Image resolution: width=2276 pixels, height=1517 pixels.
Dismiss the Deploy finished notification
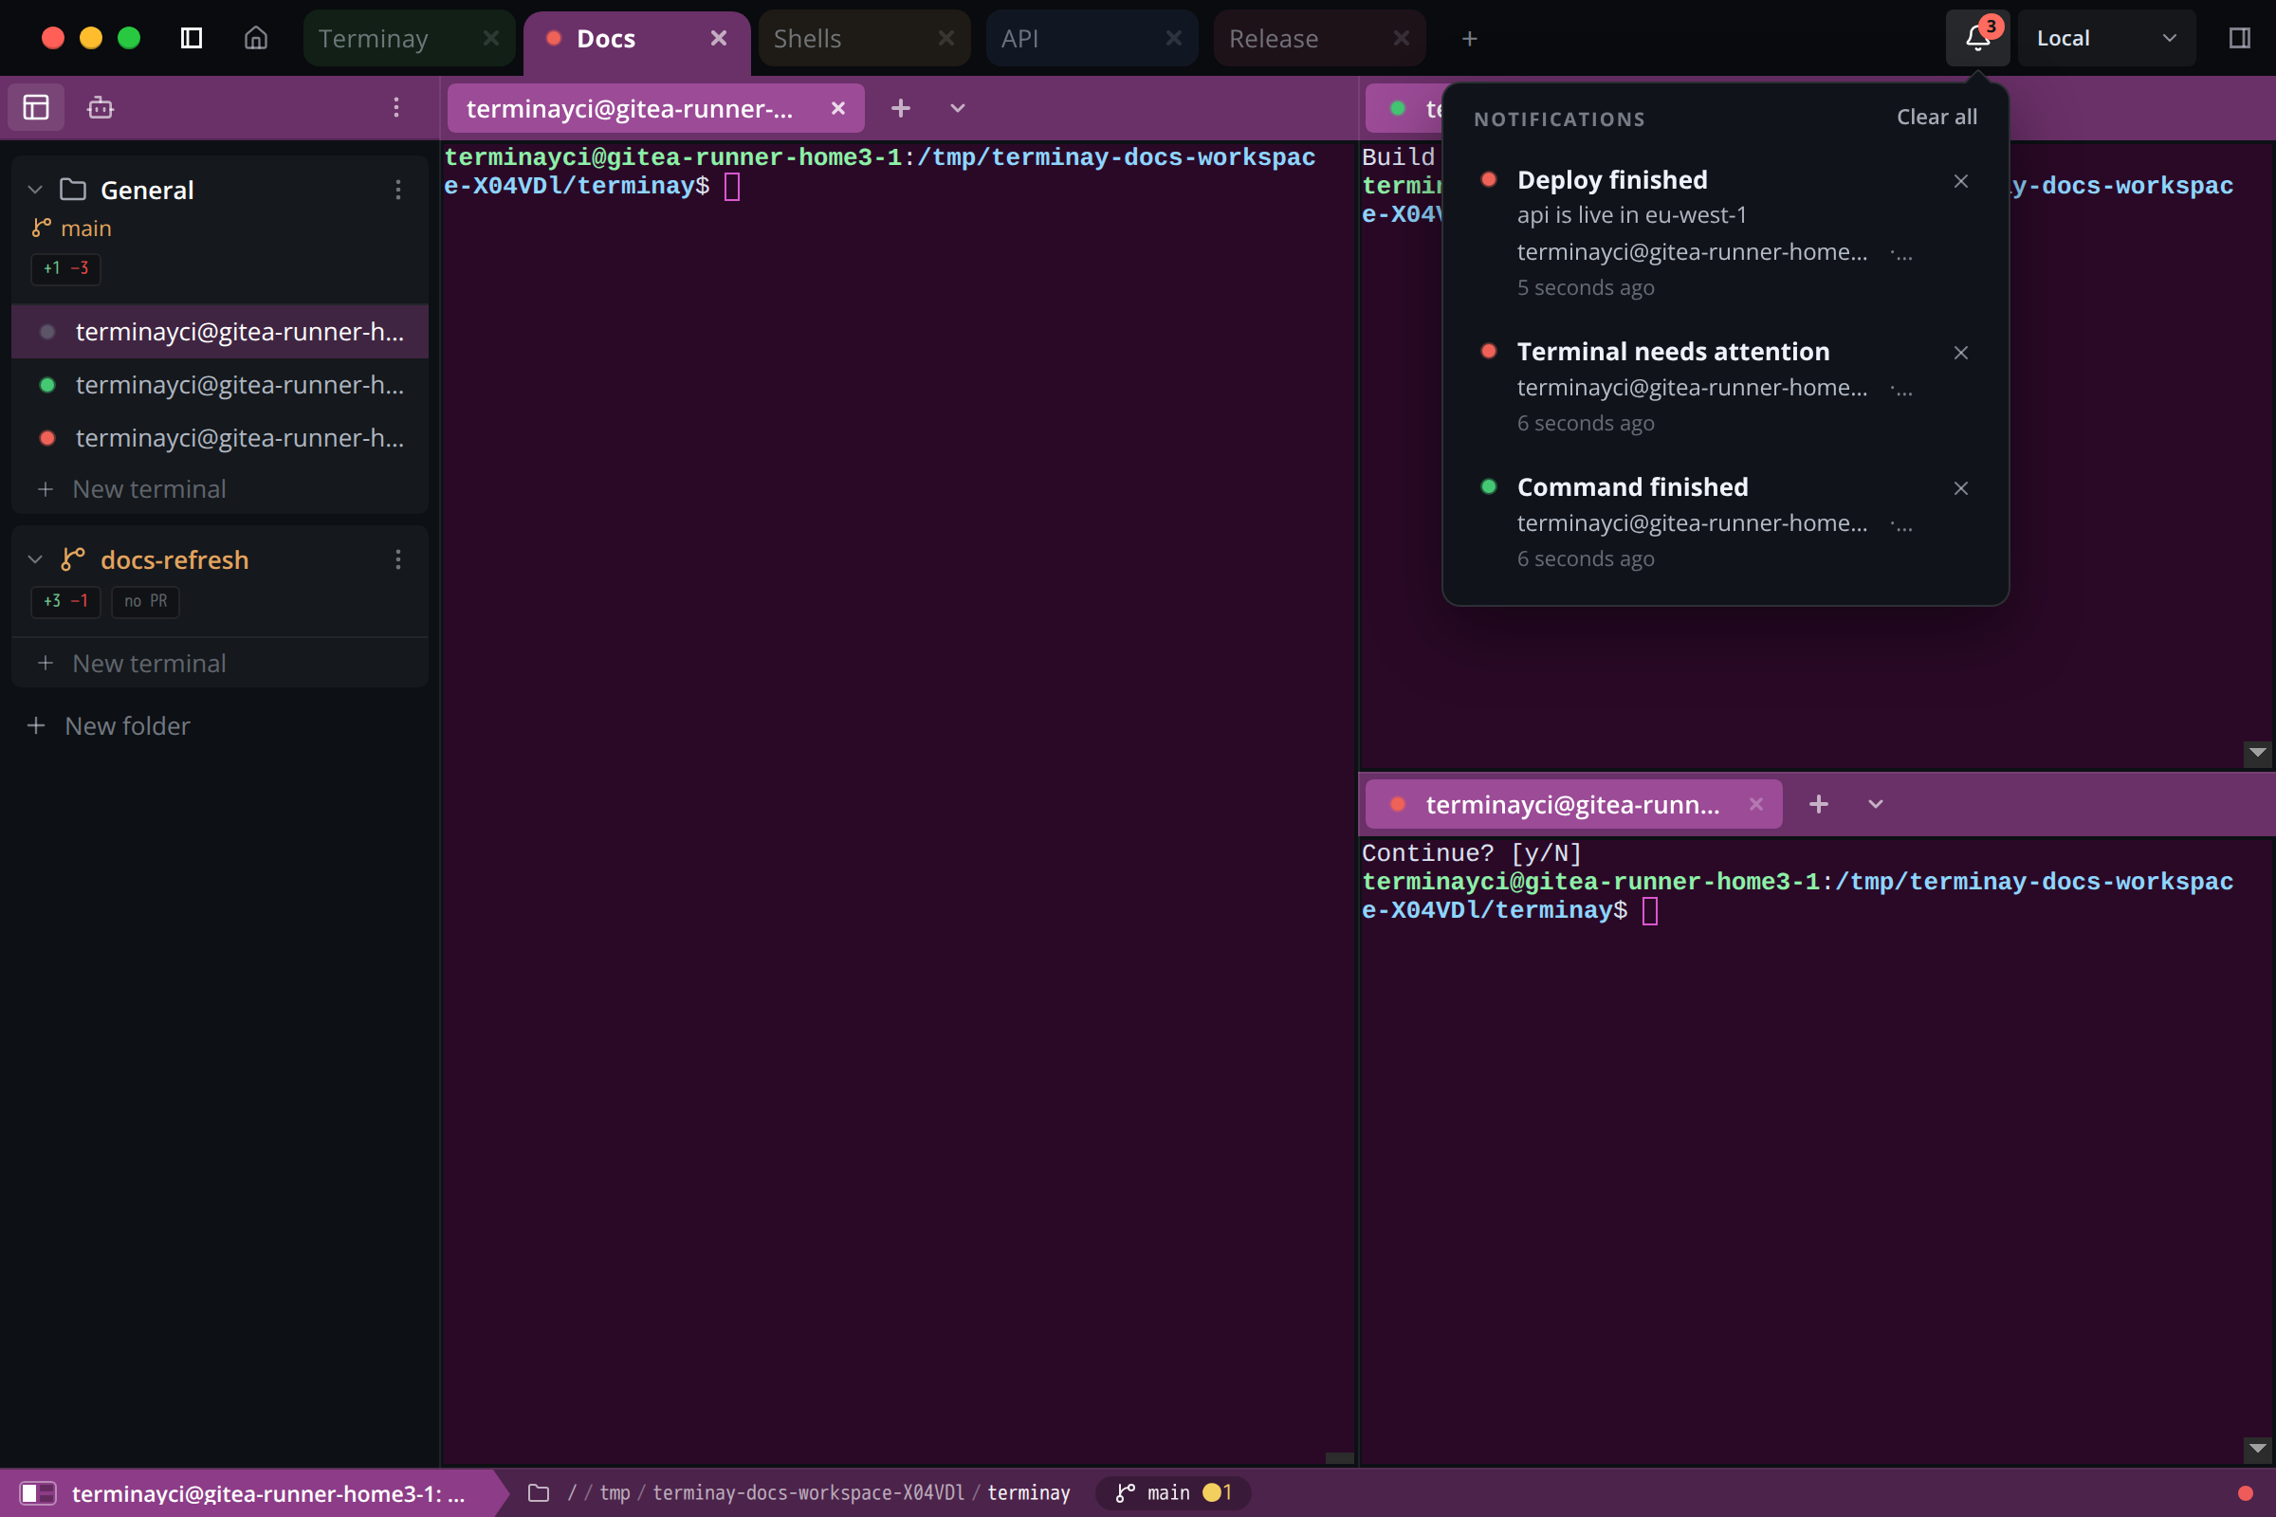coord(1960,181)
